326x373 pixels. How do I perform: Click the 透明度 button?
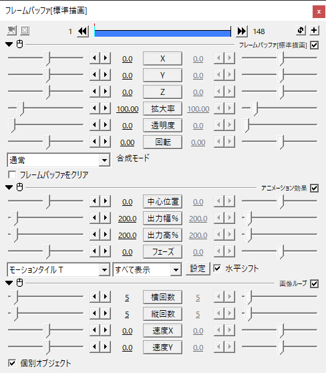coord(162,126)
